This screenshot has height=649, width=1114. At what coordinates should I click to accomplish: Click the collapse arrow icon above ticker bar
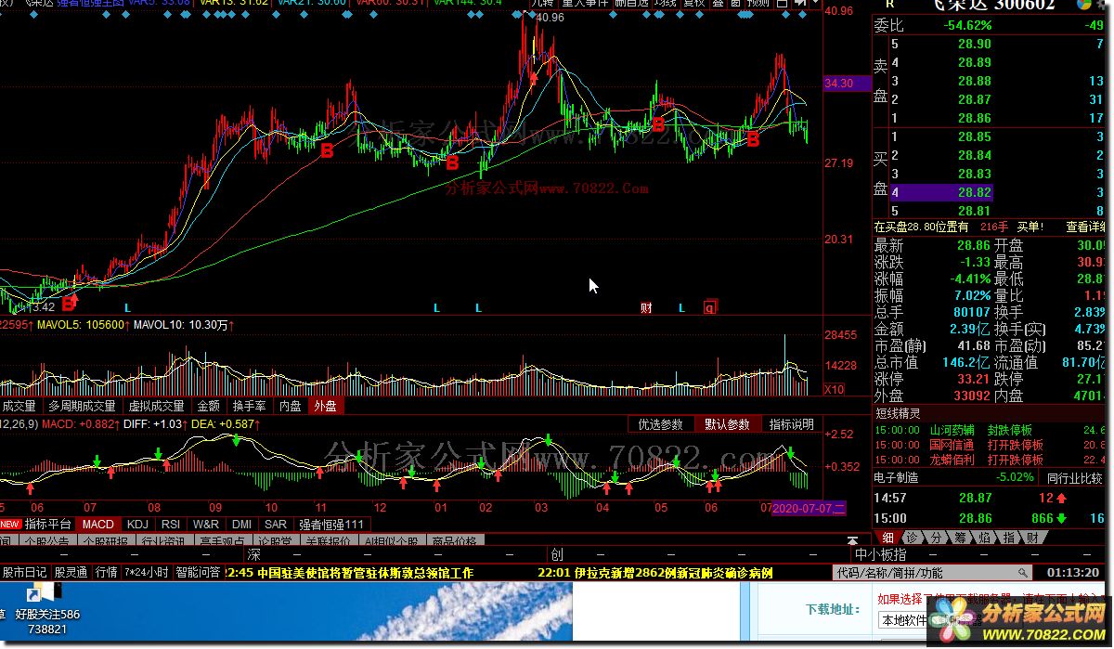852,540
